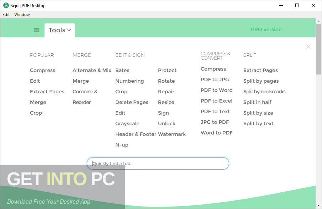Click the Sejda logo in title bar

[6, 5]
